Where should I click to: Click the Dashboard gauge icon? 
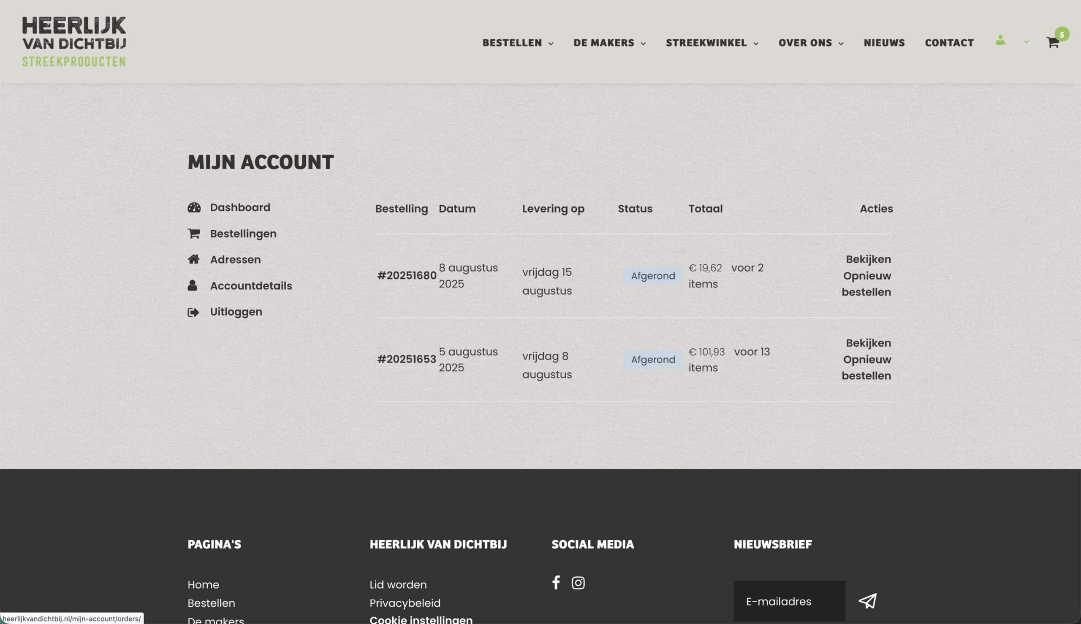pyautogui.click(x=194, y=208)
